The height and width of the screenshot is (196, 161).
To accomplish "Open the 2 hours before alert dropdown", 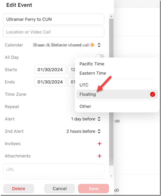I will (x=83, y=131).
